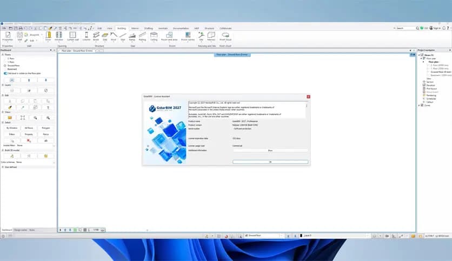The width and height of the screenshot is (452, 261).
Task: Select Basement in Dashboard floors list
Action: click(x=12, y=69)
